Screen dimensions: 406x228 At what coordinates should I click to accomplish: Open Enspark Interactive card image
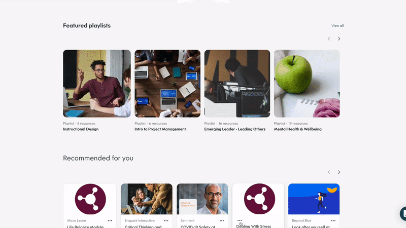(147, 199)
